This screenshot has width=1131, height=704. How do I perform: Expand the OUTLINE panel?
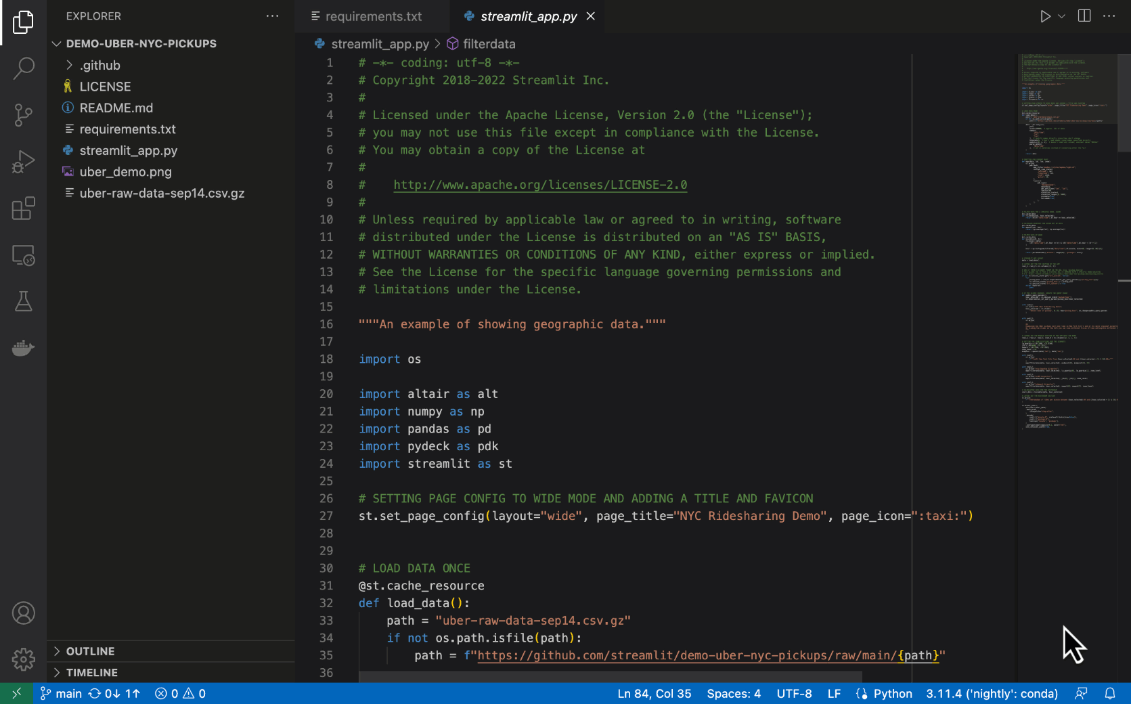(x=90, y=651)
